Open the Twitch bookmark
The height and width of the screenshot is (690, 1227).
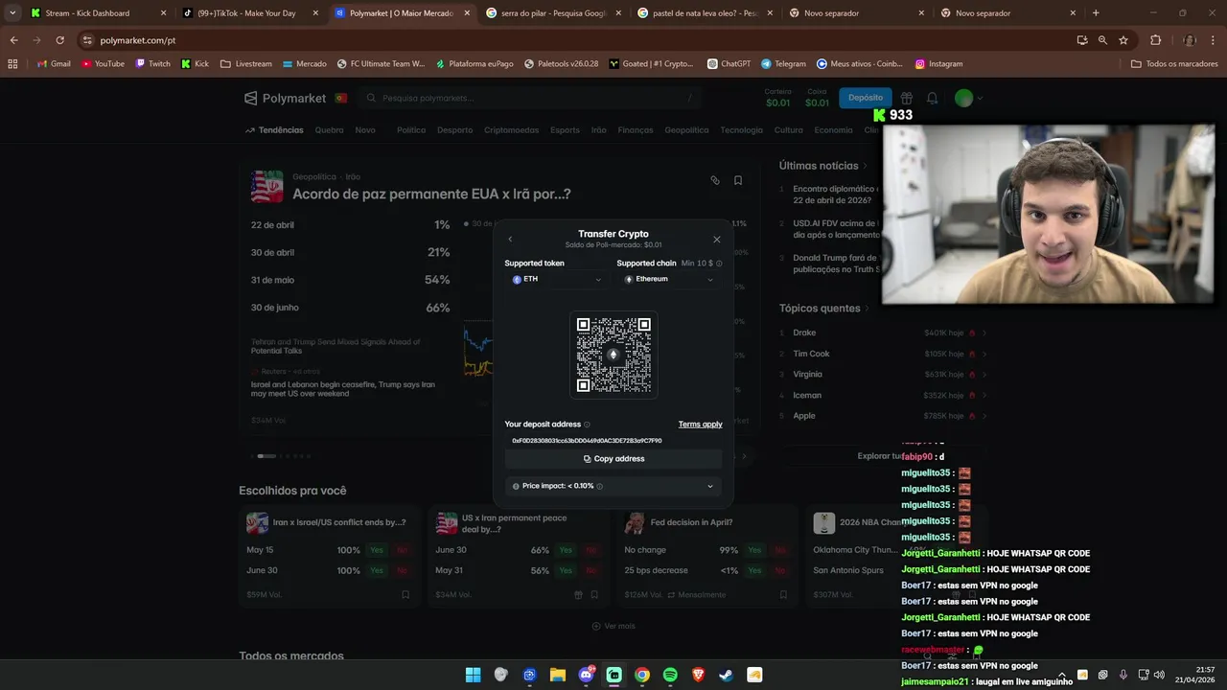pyautogui.click(x=153, y=64)
